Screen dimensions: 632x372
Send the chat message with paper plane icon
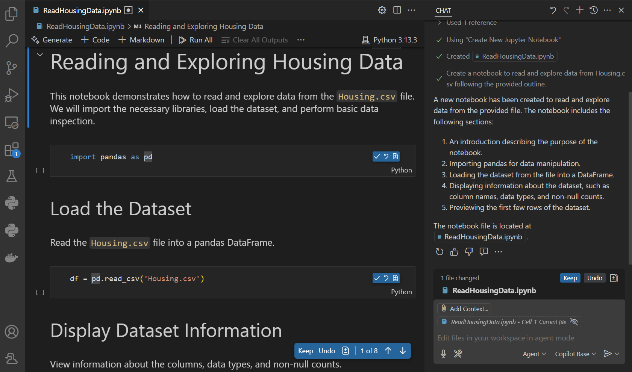click(x=608, y=354)
